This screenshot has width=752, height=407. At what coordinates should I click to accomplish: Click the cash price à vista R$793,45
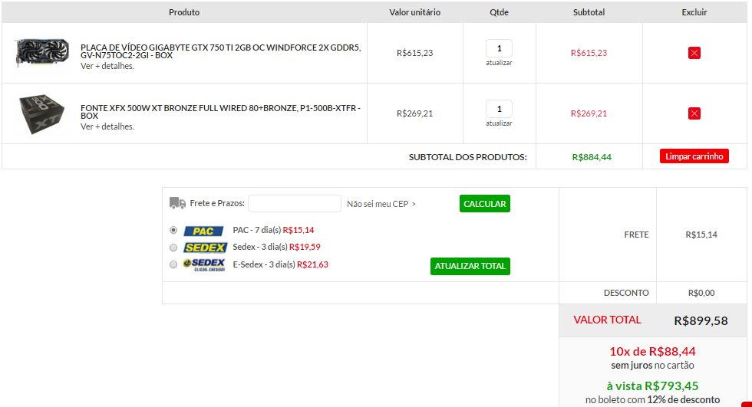tap(652, 386)
